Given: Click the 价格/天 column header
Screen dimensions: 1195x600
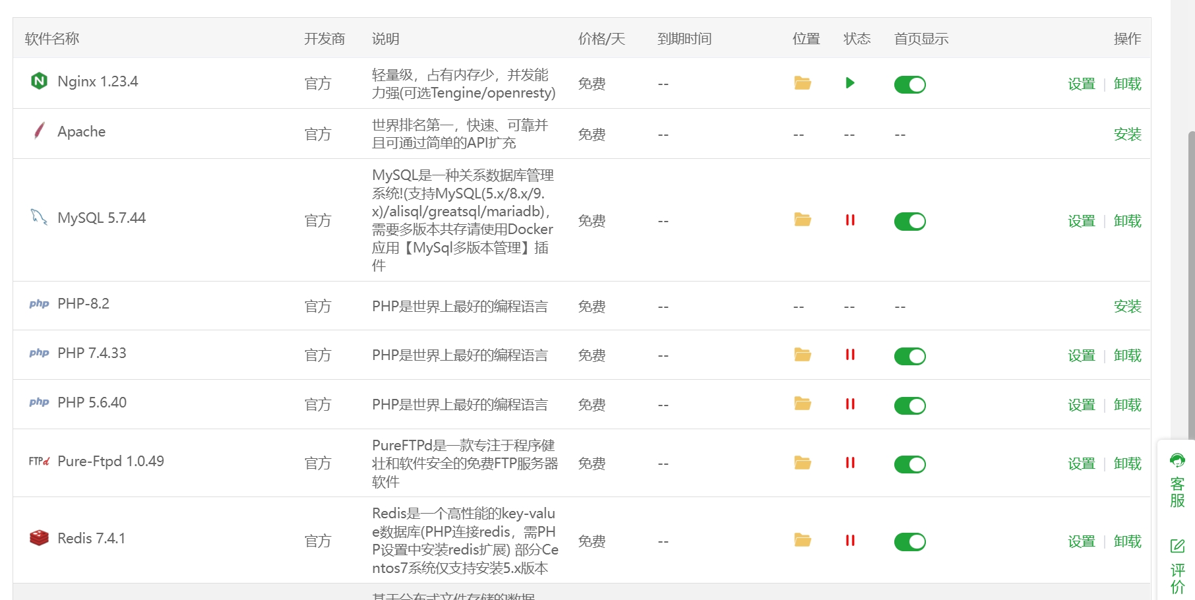Looking at the screenshot, I should tap(601, 39).
